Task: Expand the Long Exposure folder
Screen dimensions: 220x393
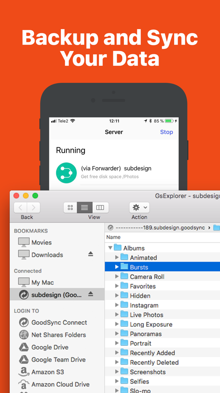Action: tap(117, 324)
